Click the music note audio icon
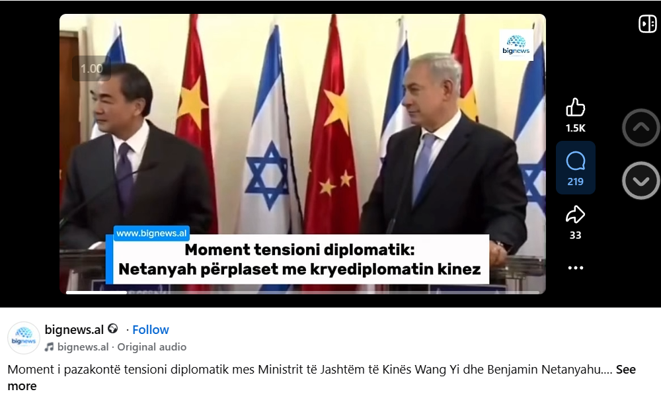This screenshot has height=410, width=661. (x=50, y=347)
